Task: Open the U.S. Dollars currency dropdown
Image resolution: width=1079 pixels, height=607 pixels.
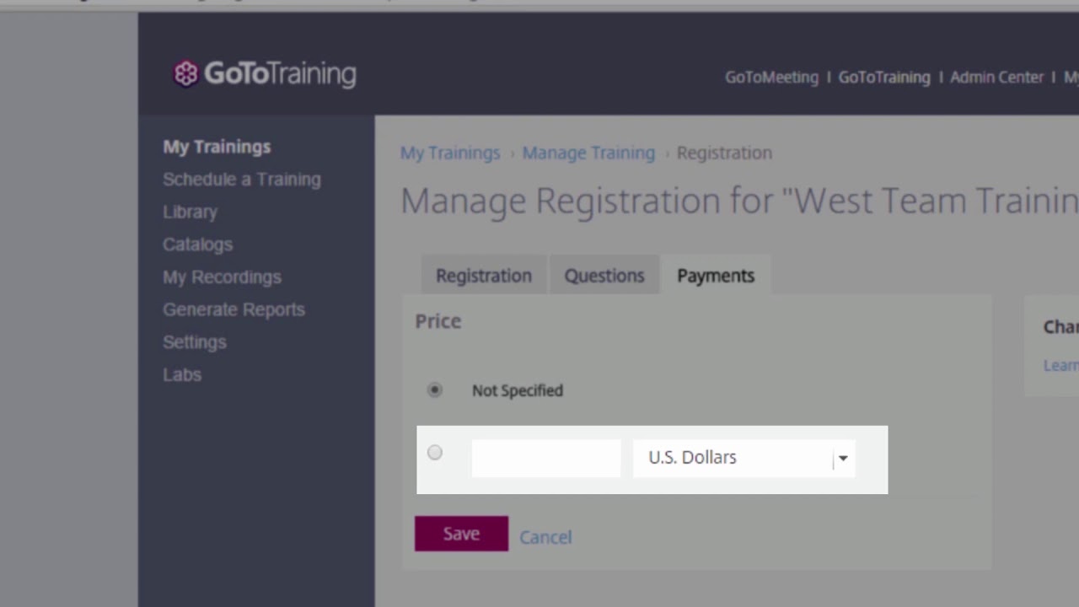Action: click(x=743, y=458)
